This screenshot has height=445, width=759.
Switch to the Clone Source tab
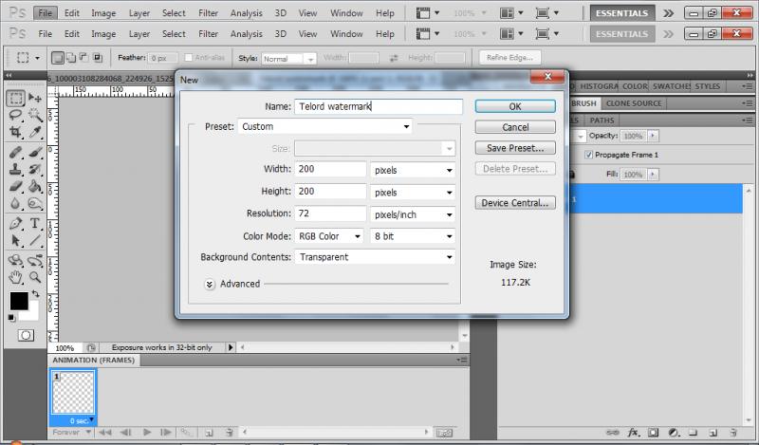(634, 103)
